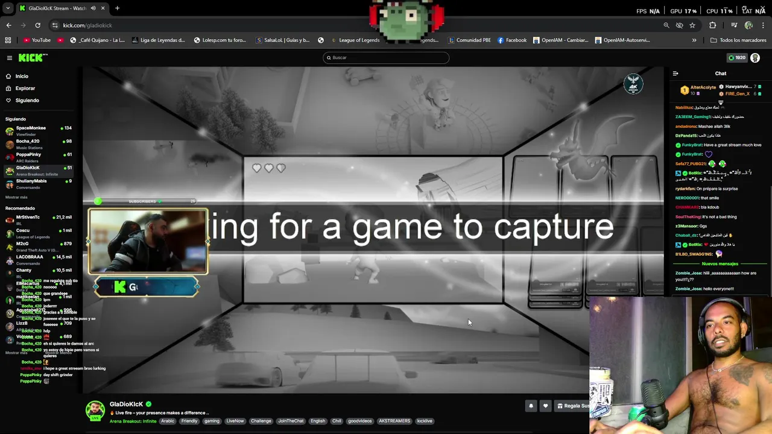772x434 pixels.
Task: Go to Siguiendo in sidebar
Action: point(27,101)
